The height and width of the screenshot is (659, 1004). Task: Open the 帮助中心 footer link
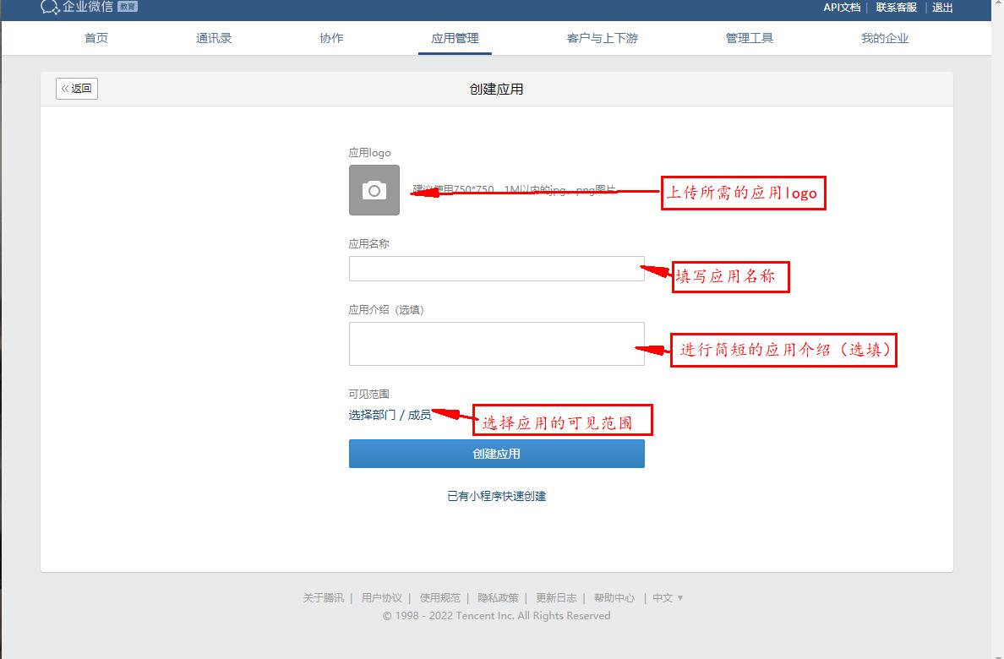tap(614, 597)
